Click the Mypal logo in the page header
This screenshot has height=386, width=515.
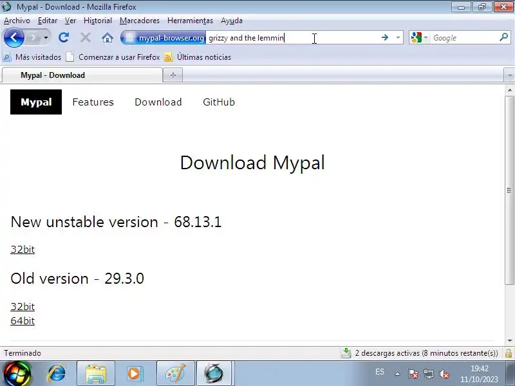tap(36, 102)
